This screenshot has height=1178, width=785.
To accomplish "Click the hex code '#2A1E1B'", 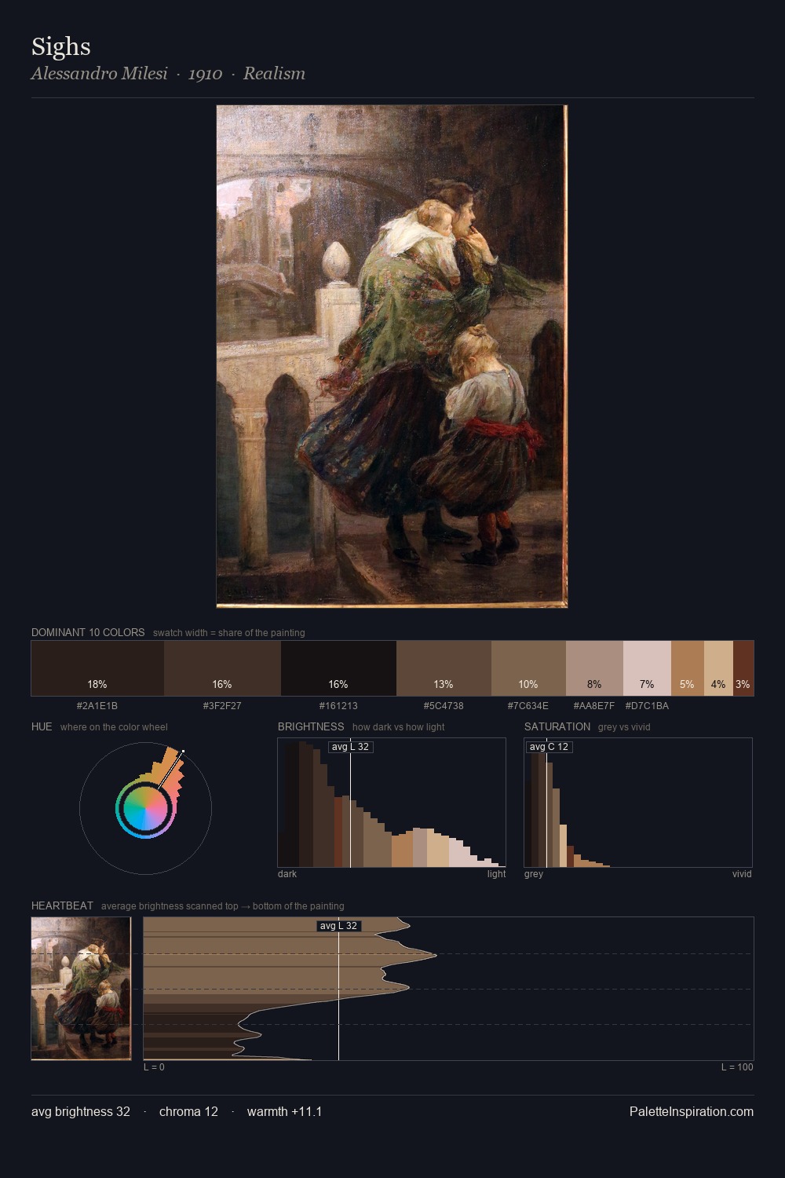I will [x=97, y=706].
